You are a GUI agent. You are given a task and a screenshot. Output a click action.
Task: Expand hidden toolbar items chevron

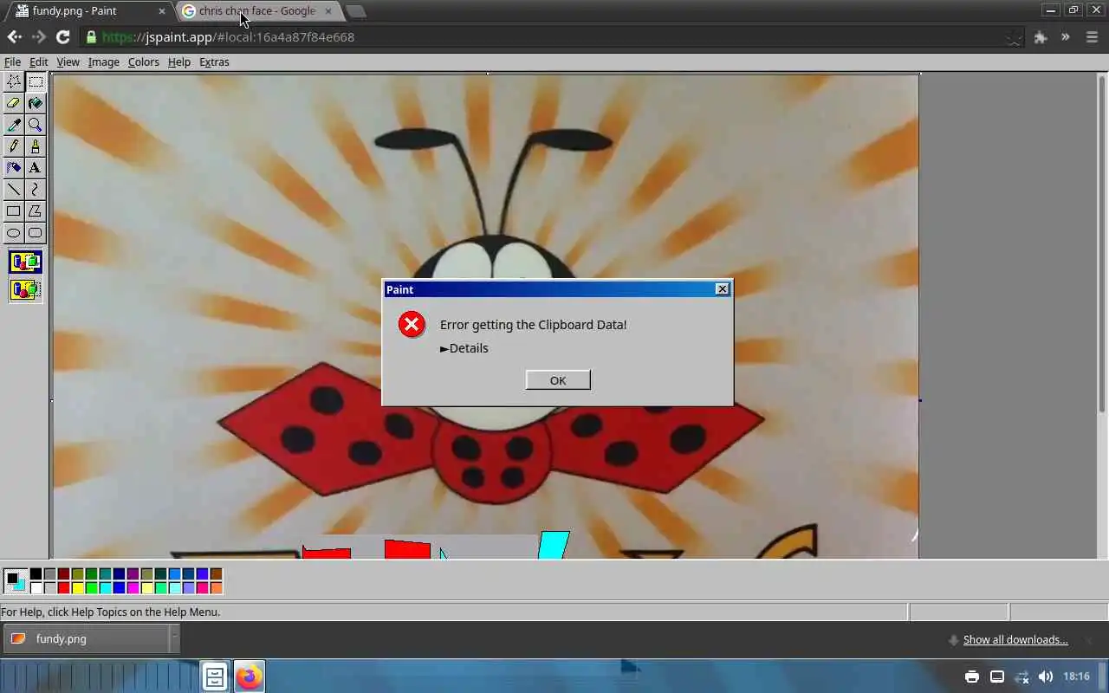tap(1066, 37)
